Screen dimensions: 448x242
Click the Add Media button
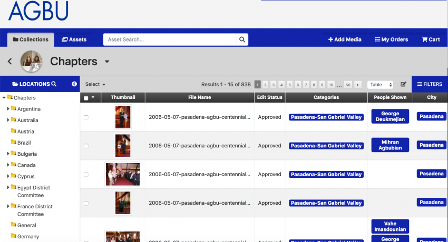345,39
